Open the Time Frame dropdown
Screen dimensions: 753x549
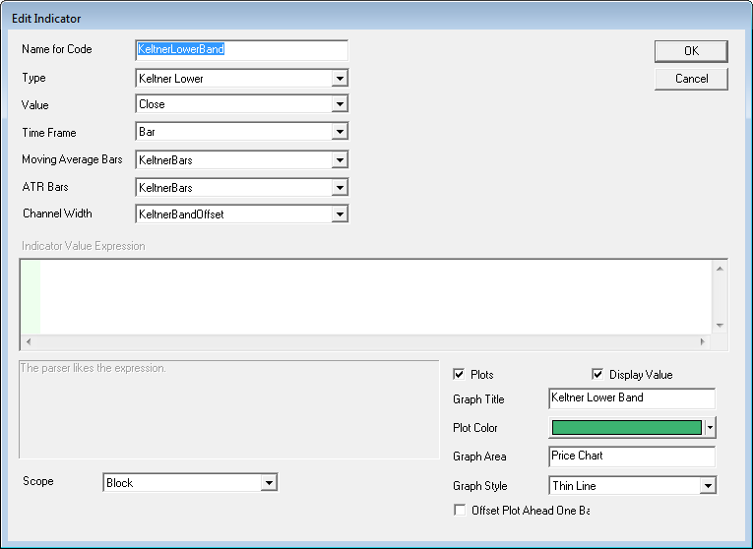(x=340, y=132)
